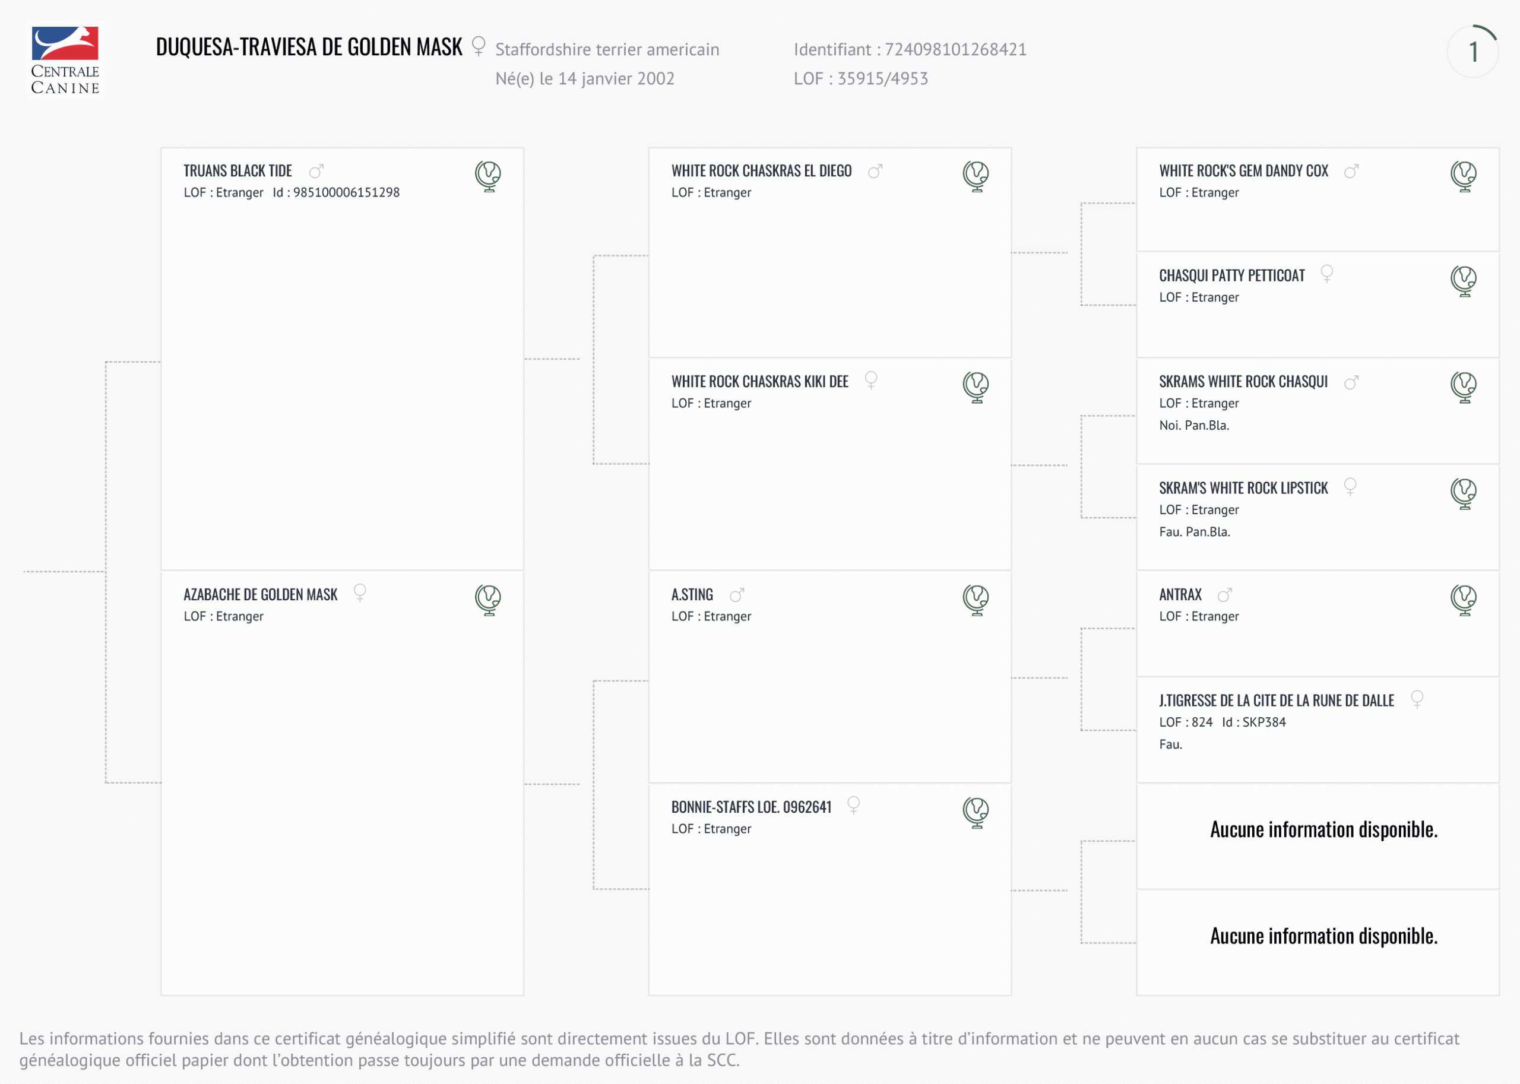Click globe icon for AZABACHE DE GOLDEN MASK
This screenshot has height=1084, width=1520.
tap(488, 600)
